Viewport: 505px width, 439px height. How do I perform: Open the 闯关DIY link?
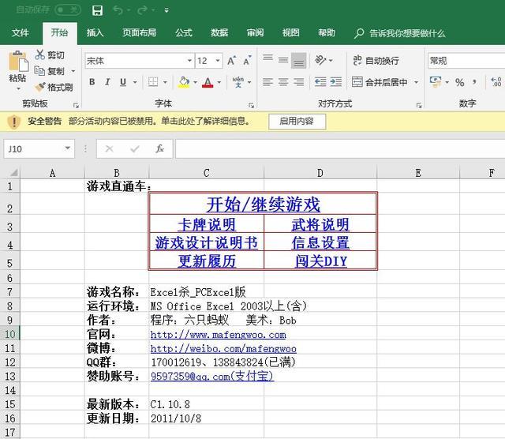tap(321, 261)
